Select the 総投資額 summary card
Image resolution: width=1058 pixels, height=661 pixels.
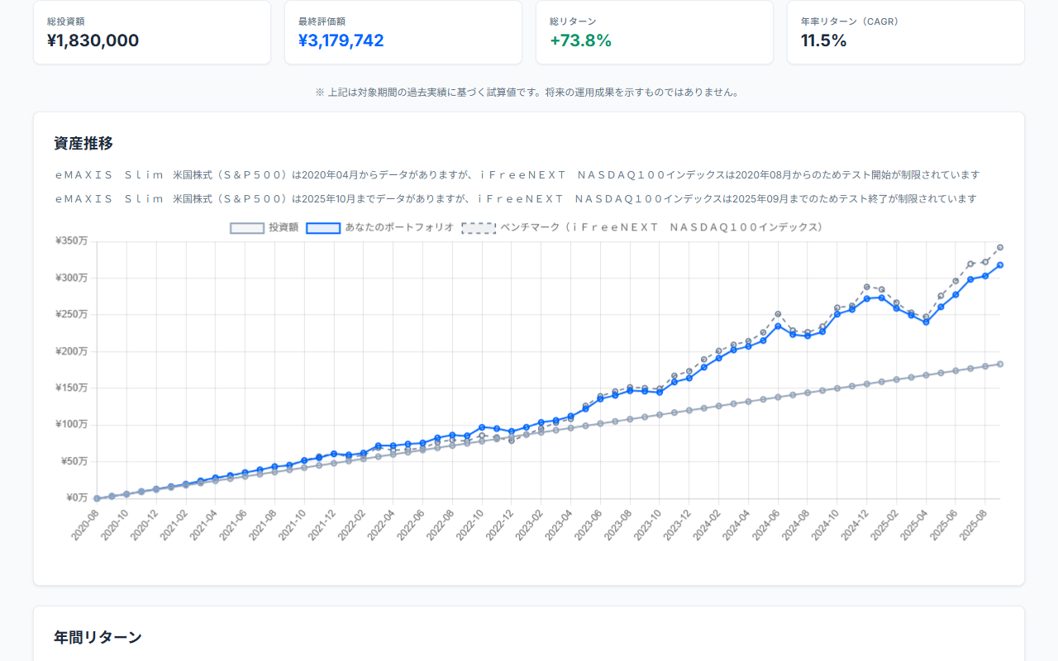pos(152,32)
